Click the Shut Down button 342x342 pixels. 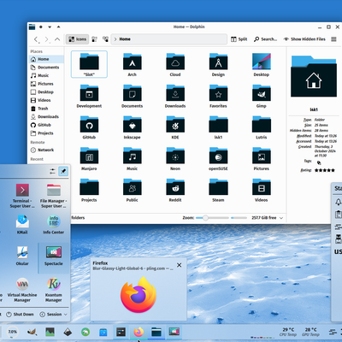[x=20, y=315]
